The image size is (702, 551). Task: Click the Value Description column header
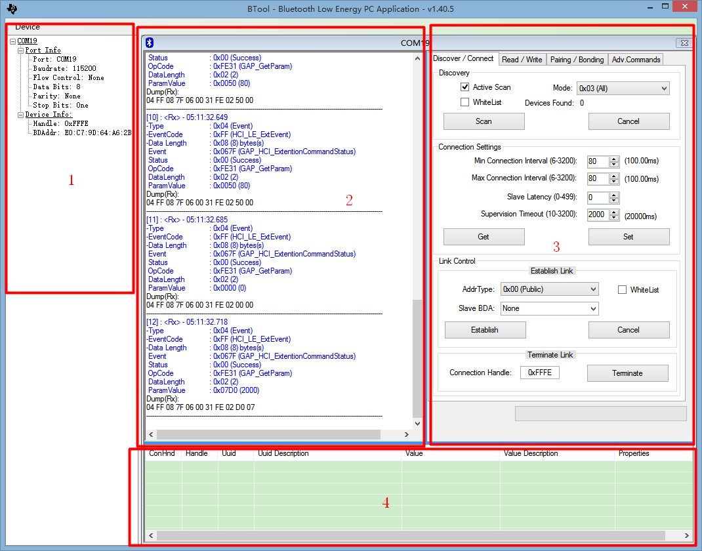(558, 453)
